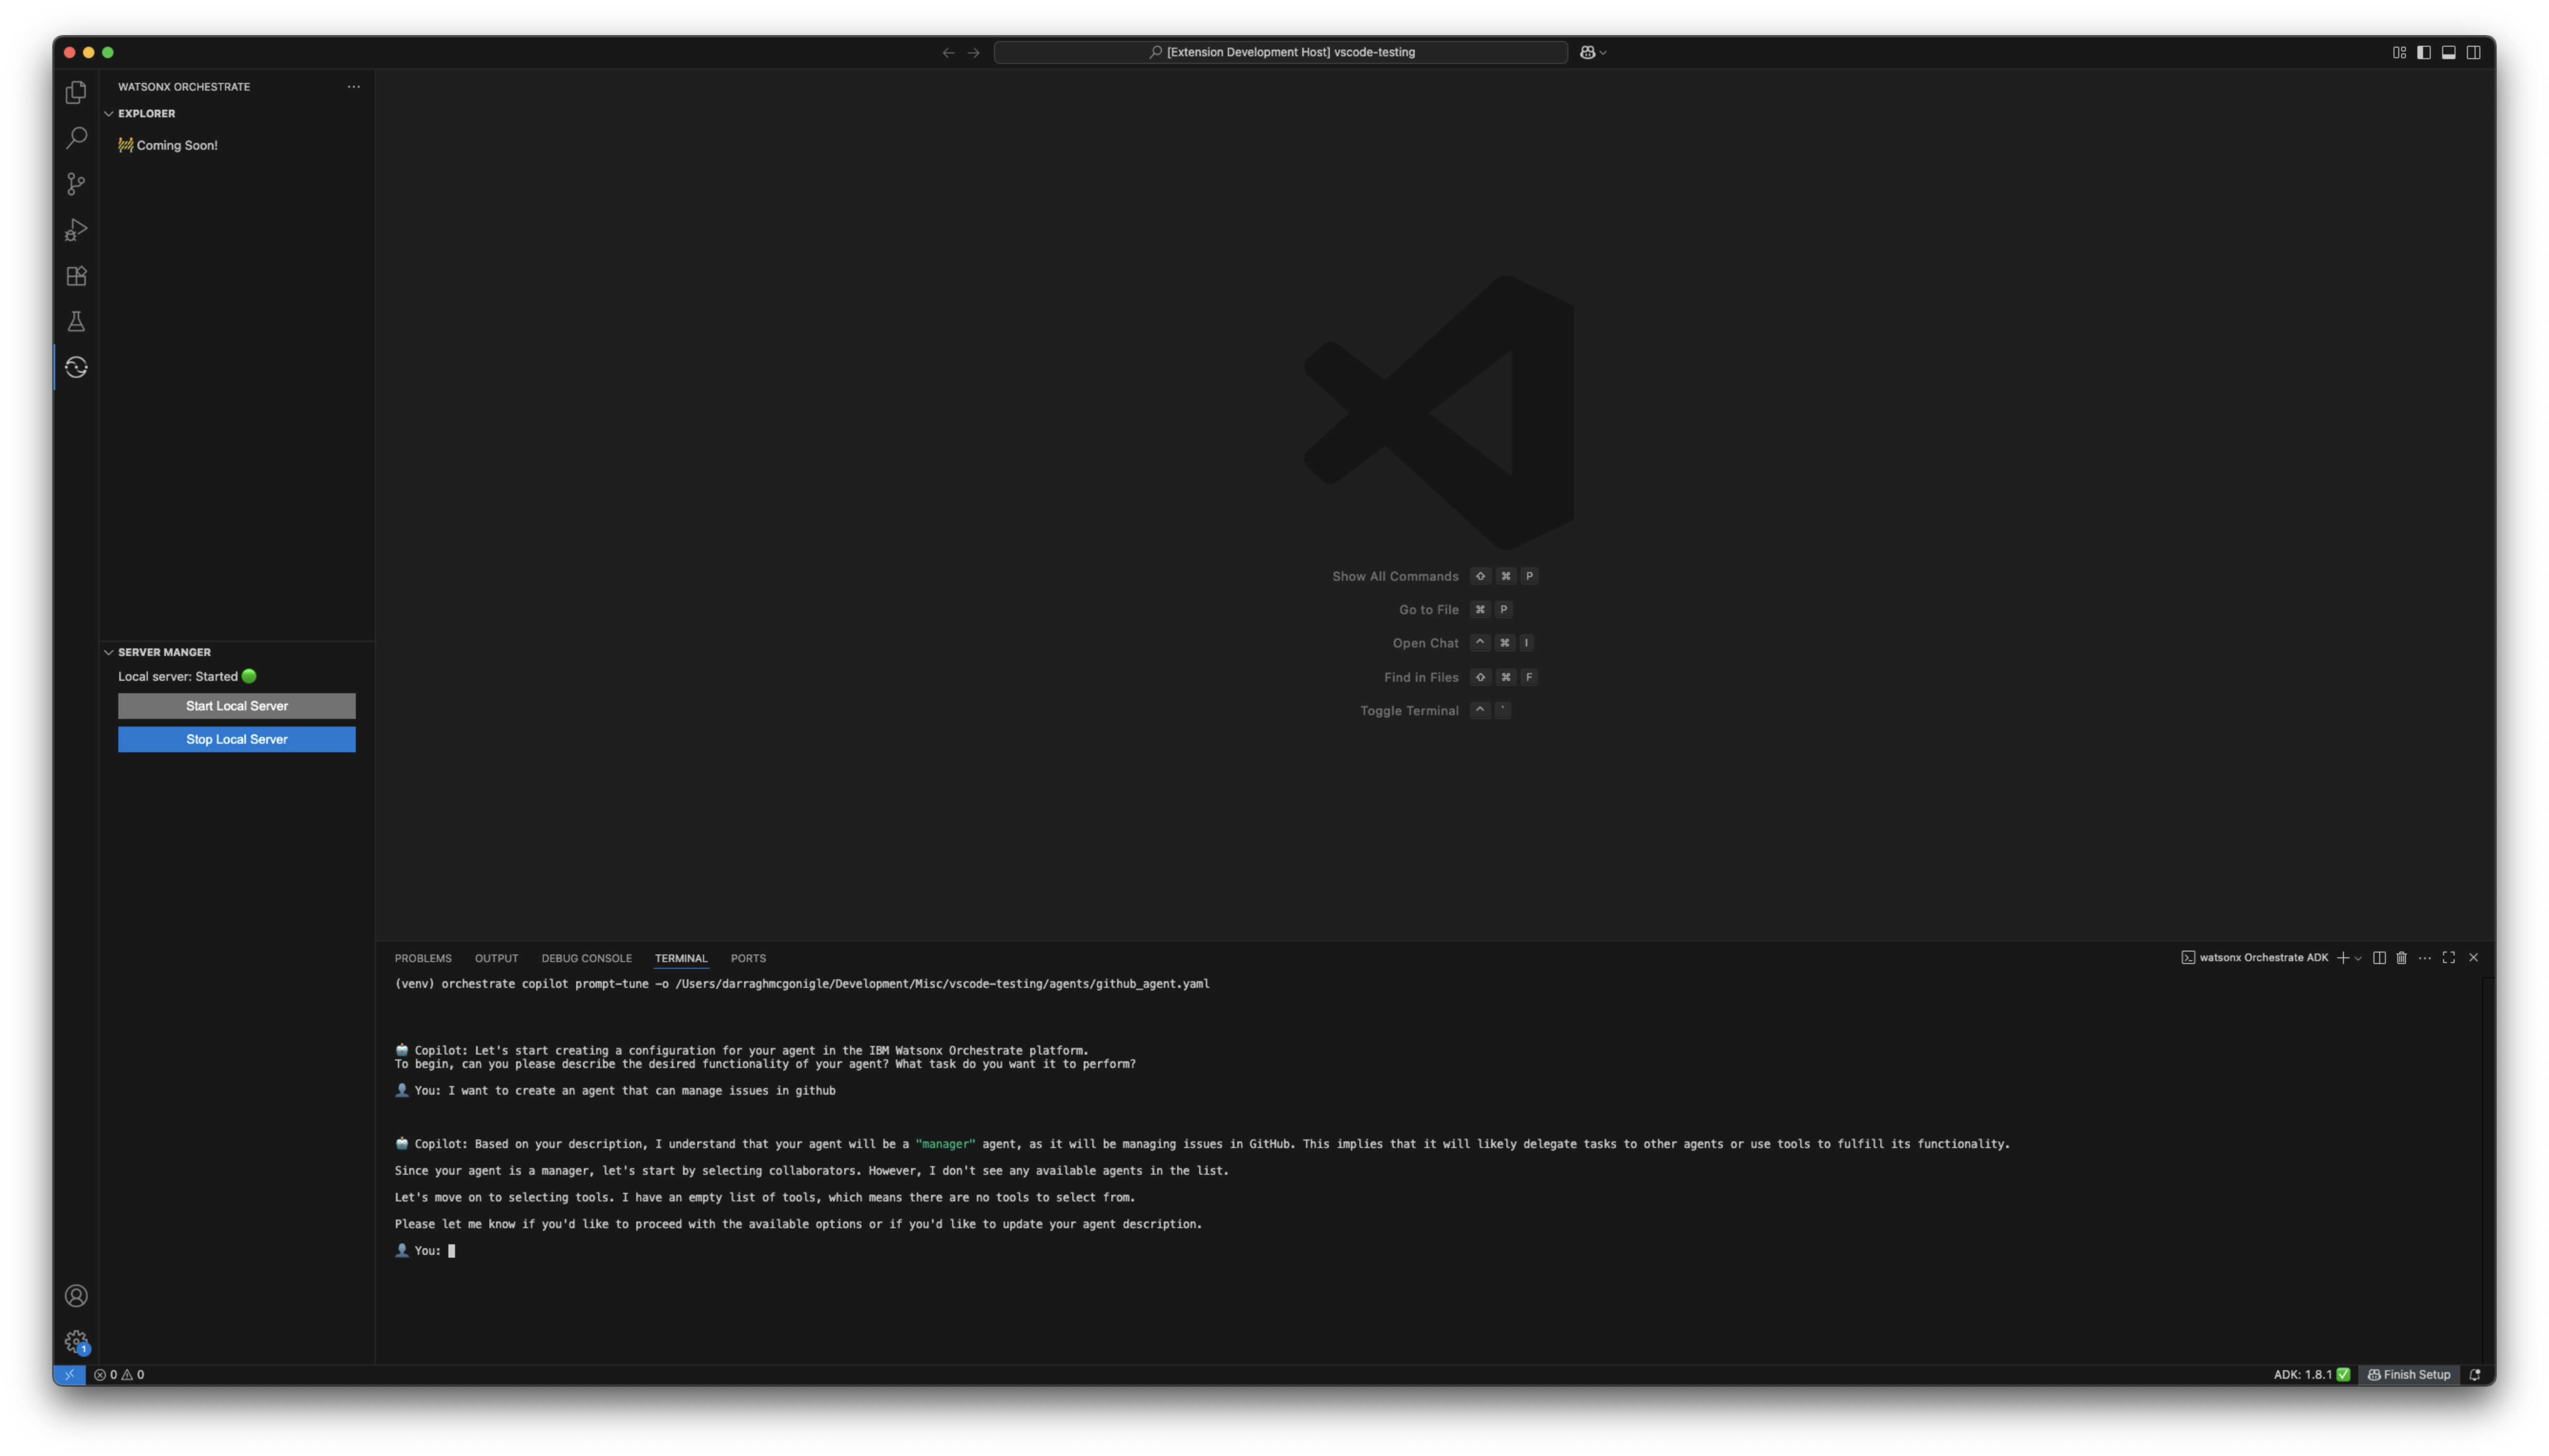This screenshot has width=2549, height=1456.
Task: Toggle the primary side bar visibility
Action: click(2424, 52)
